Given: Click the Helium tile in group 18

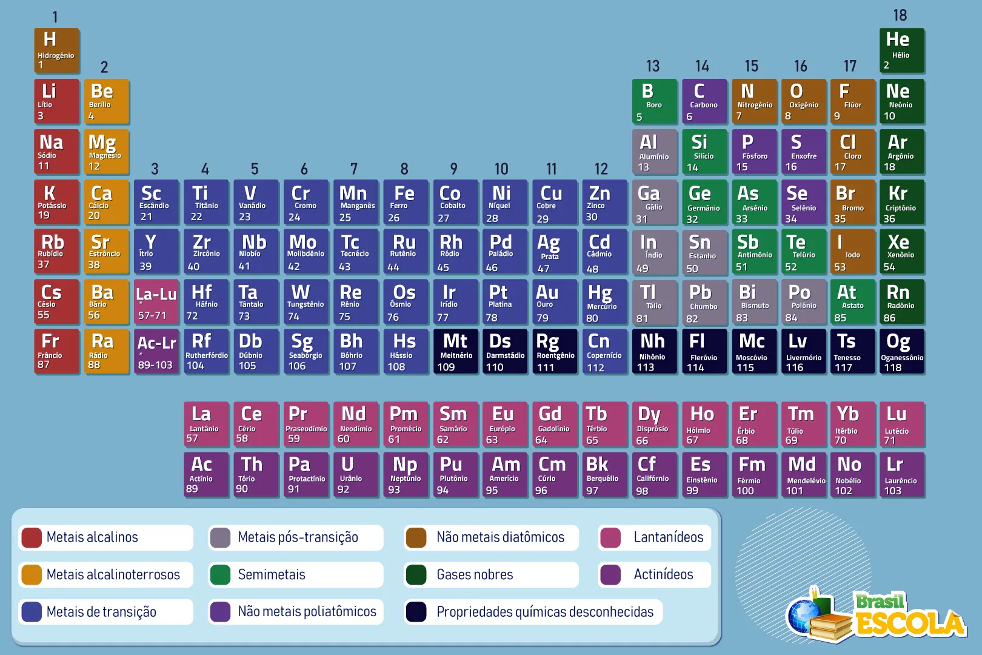Looking at the screenshot, I should (x=901, y=50).
